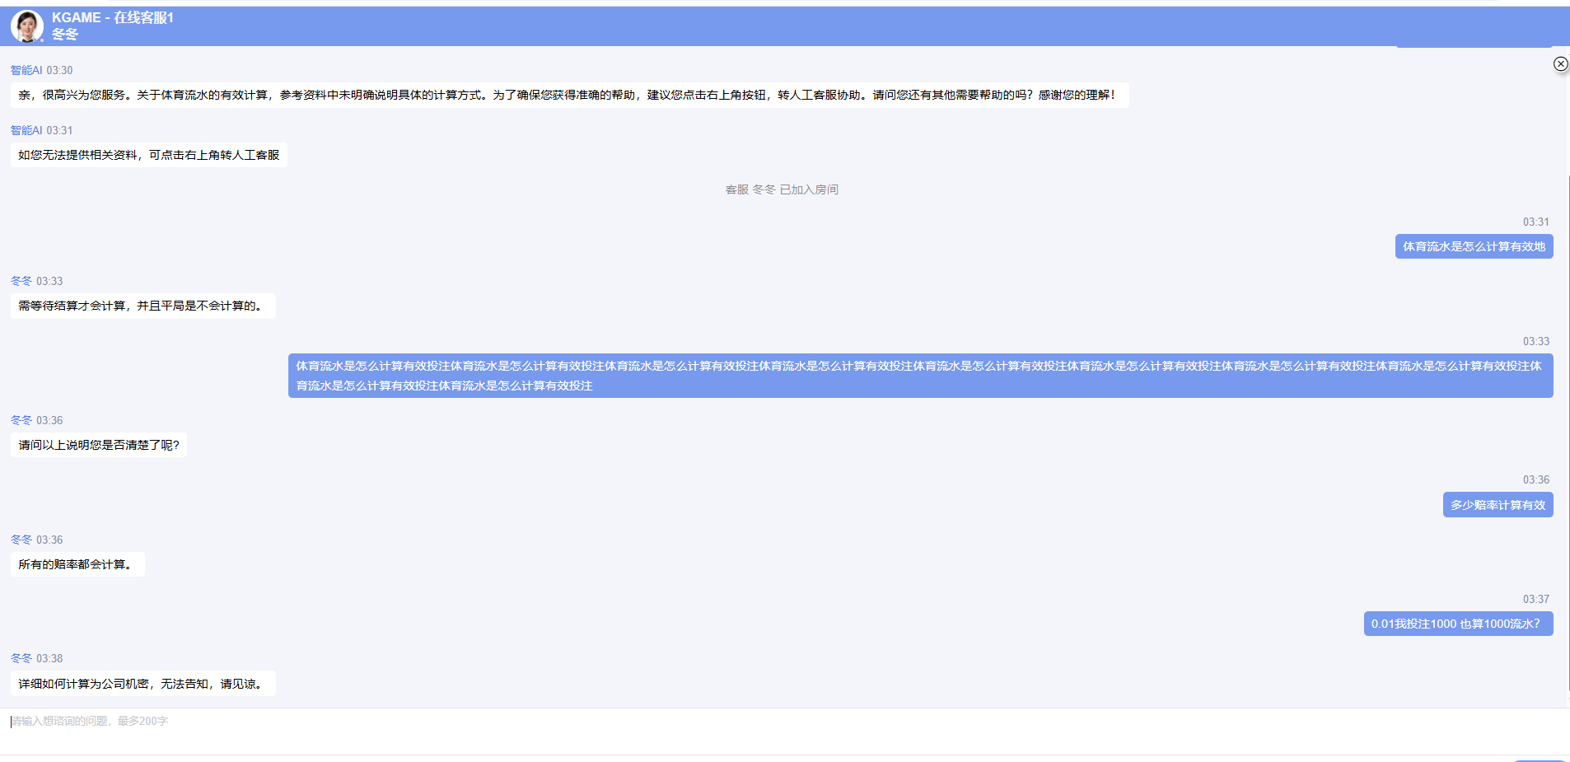Click the user message 体育流水是怎么计算有效地
This screenshot has height=762, width=1570.
coord(1474,247)
